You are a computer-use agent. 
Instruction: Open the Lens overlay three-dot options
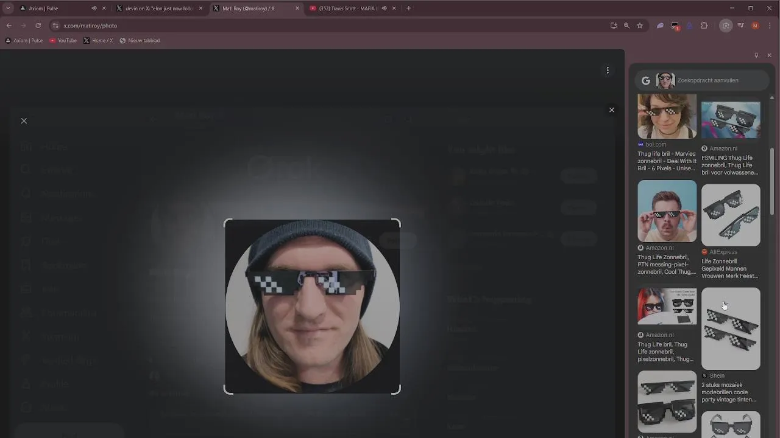coord(608,71)
